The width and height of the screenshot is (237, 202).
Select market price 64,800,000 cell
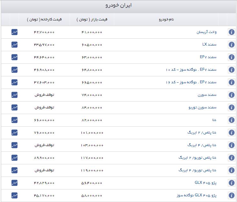click(92, 70)
